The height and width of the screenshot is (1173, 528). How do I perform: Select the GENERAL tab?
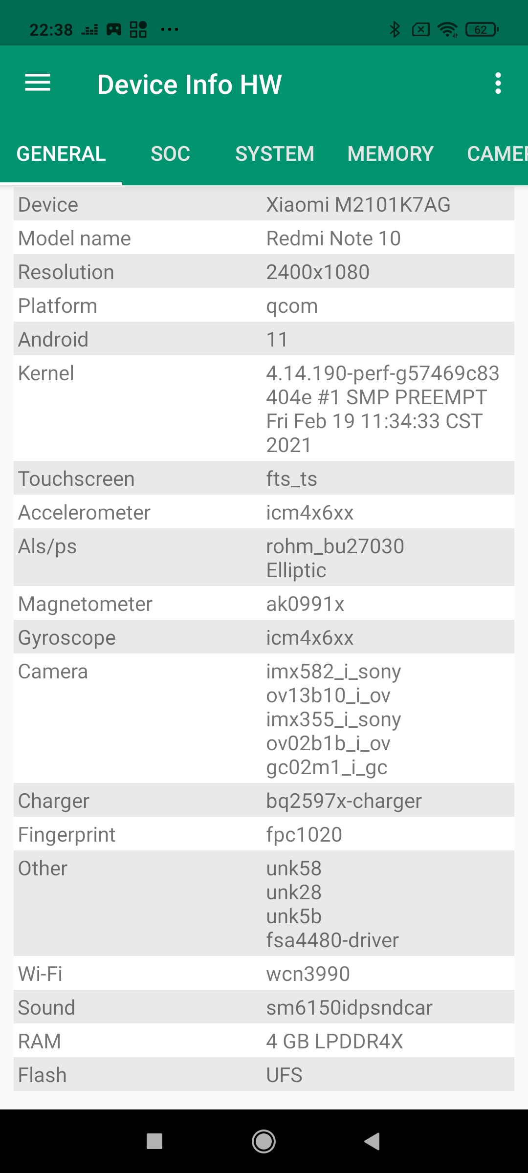click(x=61, y=154)
